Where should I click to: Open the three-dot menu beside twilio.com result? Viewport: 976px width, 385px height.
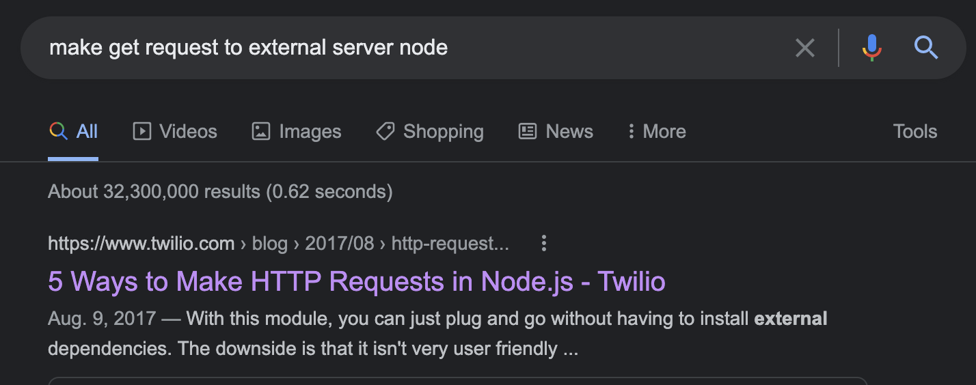(x=544, y=243)
